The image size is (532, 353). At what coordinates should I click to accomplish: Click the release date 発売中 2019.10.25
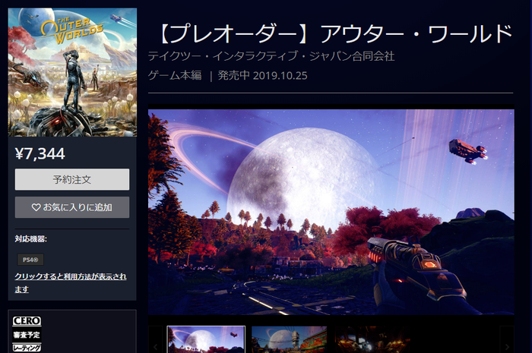262,75
